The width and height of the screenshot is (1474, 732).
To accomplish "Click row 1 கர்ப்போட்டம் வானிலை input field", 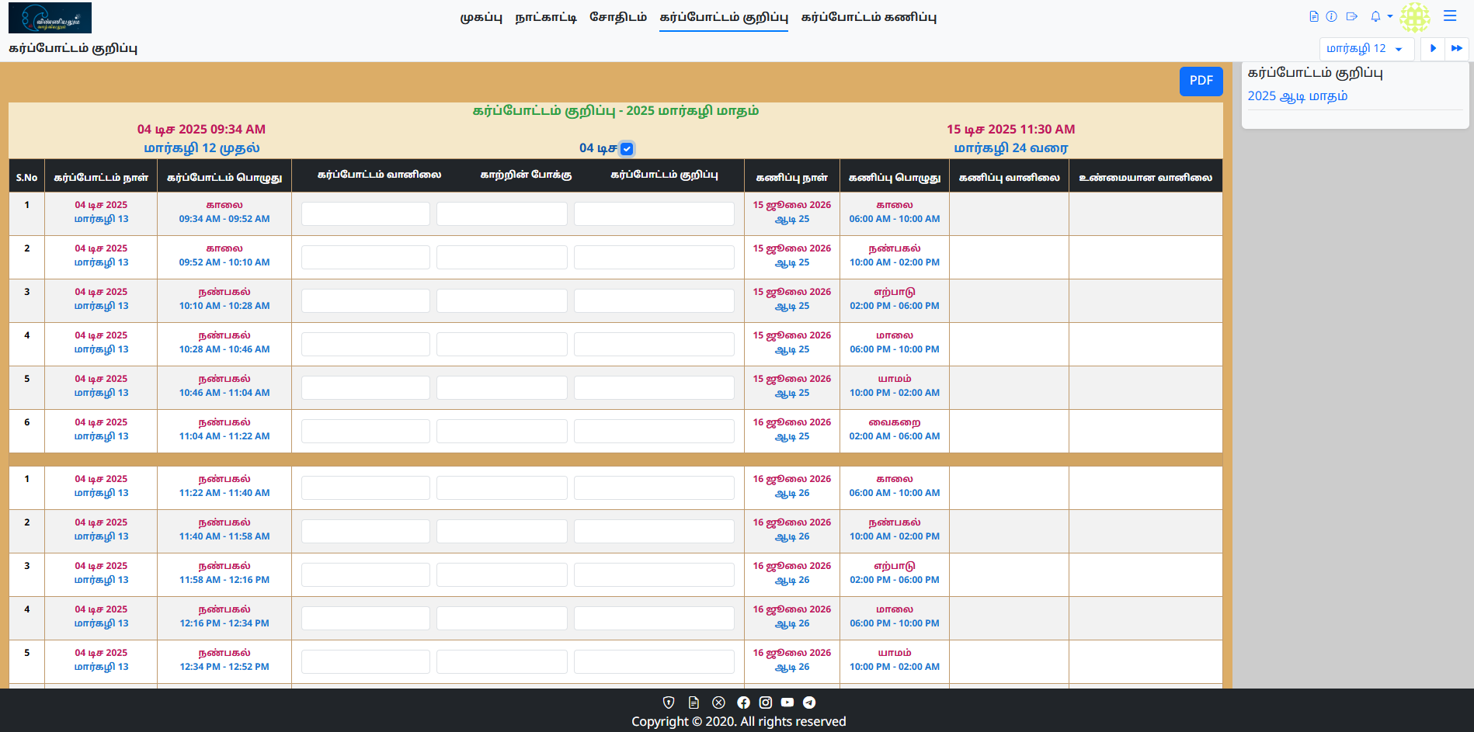I will [x=366, y=214].
